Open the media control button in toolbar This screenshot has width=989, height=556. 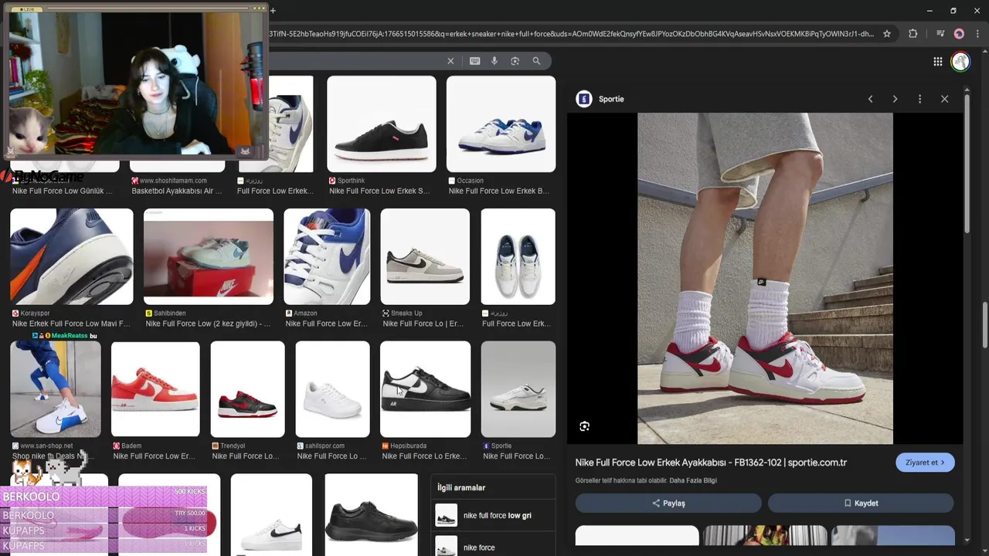940,34
